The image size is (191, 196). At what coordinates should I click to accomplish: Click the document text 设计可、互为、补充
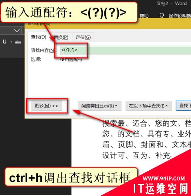pos(136,155)
